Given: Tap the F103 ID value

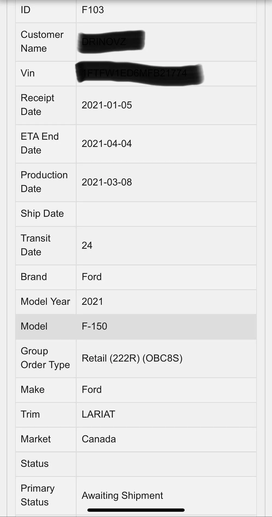Looking at the screenshot, I should pyautogui.click(x=93, y=10).
